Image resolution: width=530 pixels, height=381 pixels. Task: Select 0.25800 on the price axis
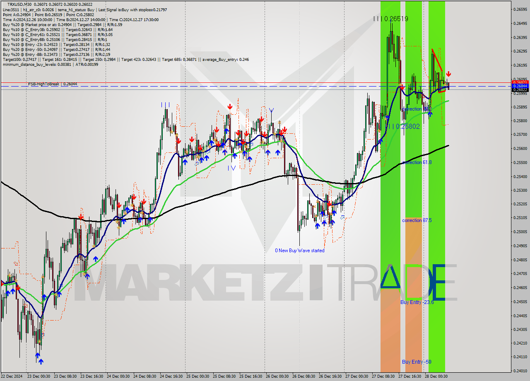[x=520, y=121]
